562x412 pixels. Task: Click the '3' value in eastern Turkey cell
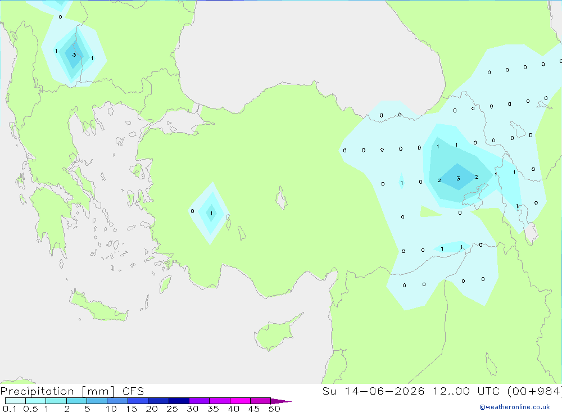(458, 178)
